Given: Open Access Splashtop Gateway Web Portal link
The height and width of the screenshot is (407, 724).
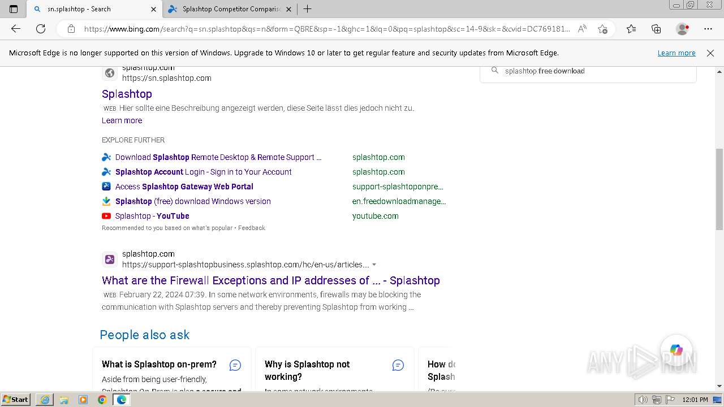Looking at the screenshot, I should [184, 187].
